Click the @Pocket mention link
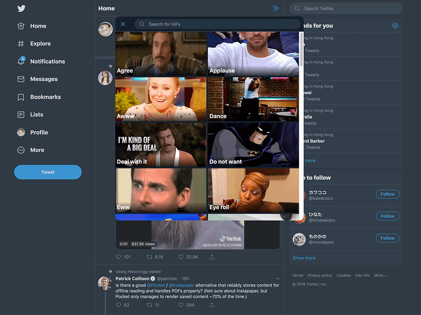The image size is (421, 315). (x=156, y=285)
